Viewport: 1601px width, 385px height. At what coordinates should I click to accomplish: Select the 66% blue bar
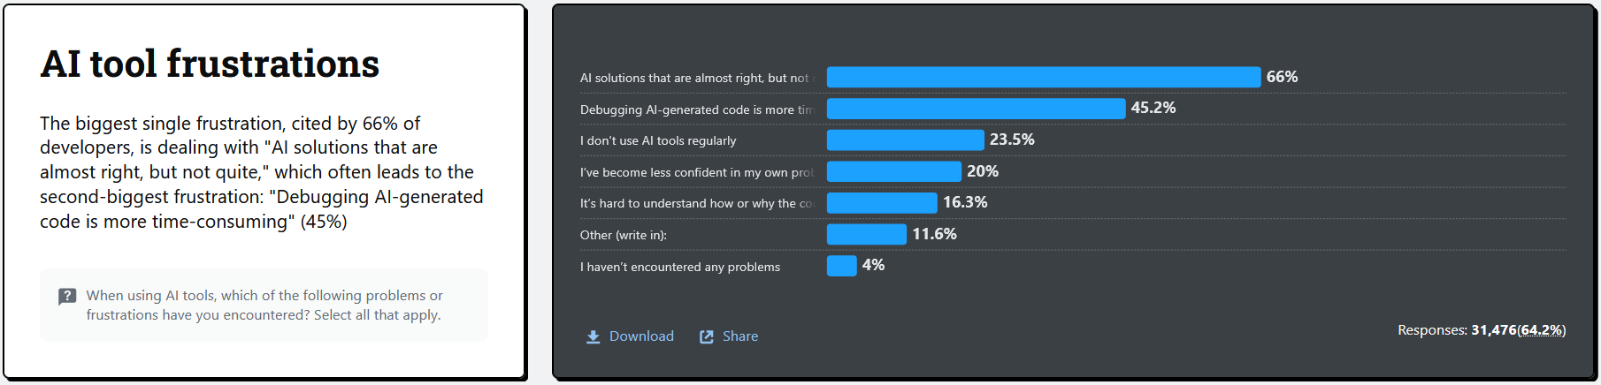click(1043, 78)
